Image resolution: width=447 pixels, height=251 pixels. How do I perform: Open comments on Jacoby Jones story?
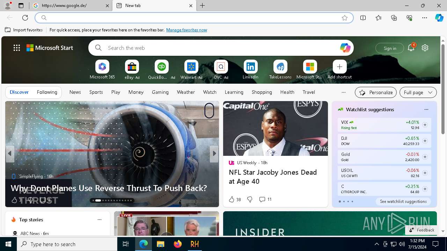pos(265,199)
